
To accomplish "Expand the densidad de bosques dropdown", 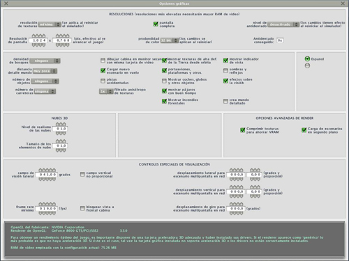I will [x=45, y=61].
